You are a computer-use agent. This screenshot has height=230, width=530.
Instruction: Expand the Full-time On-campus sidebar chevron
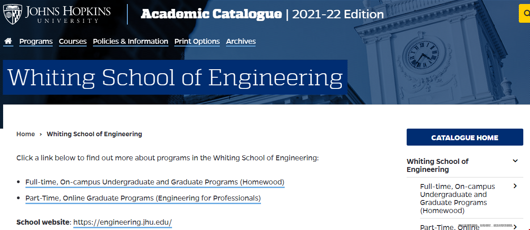pyautogui.click(x=515, y=186)
